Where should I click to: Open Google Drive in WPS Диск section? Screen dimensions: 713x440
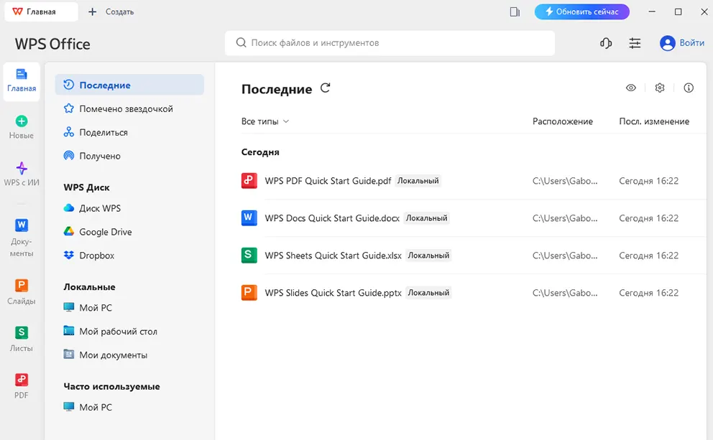coord(105,232)
